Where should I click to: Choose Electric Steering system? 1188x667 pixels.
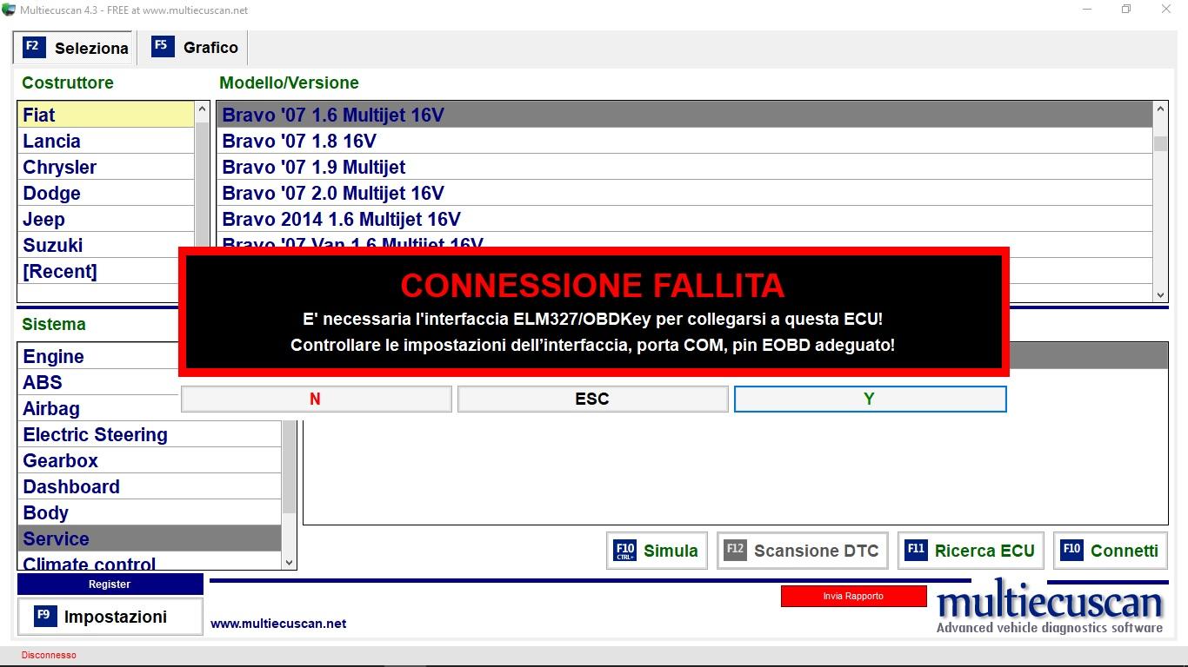(150, 434)
